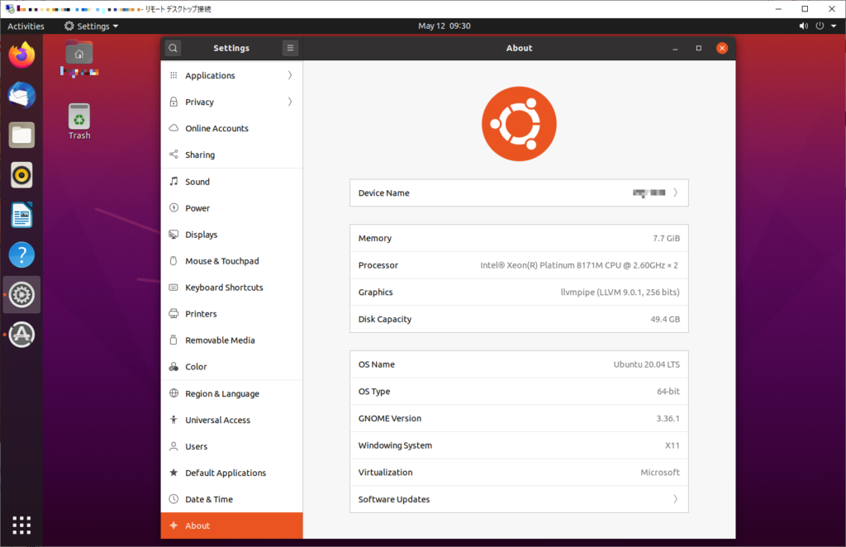
Task: Launch LibreOffice Writer from the dock
Action: (x=21, y=215)
